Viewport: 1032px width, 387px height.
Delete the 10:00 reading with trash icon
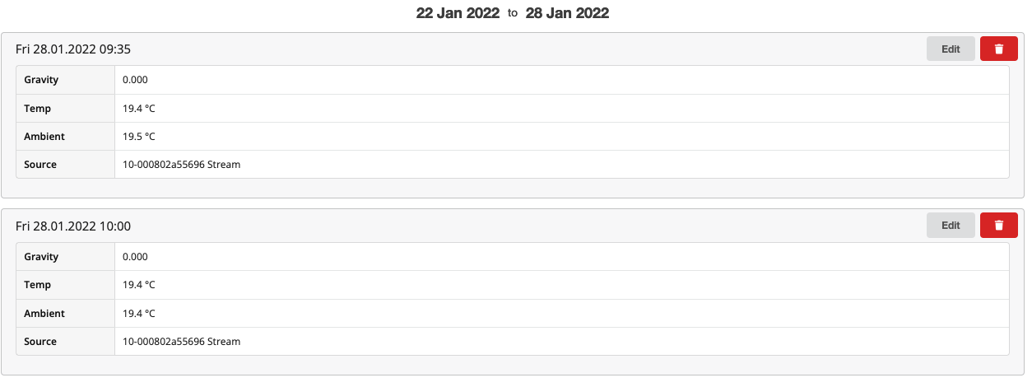point(998,225)
